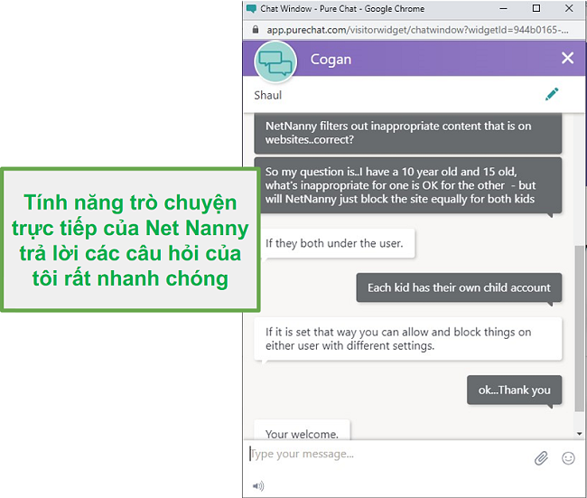
Task: Click the 'Cogan' header title
Action: [331, 60]
